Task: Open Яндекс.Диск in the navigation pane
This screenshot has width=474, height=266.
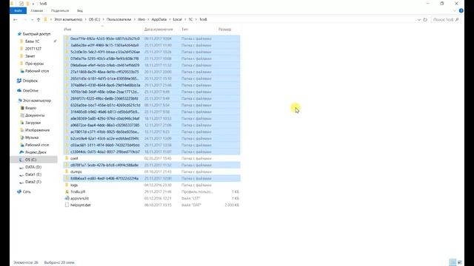Action: 36,152
